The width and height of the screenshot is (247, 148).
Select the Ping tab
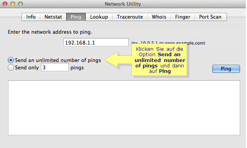[x=76, y=17]
